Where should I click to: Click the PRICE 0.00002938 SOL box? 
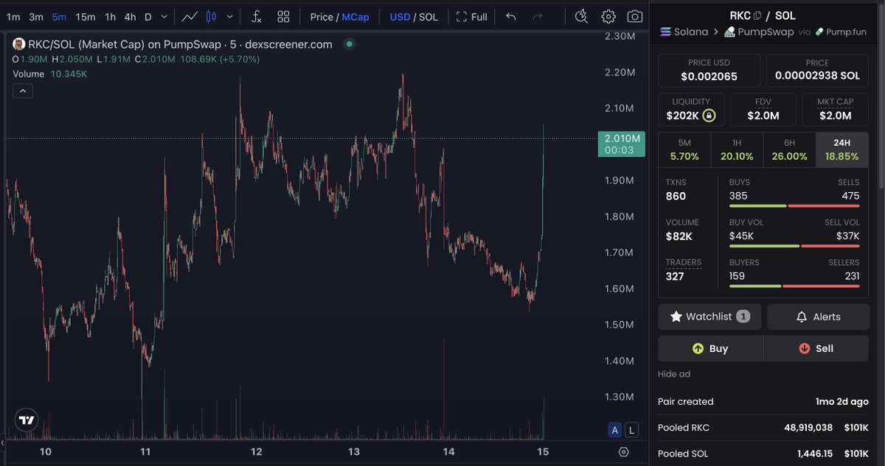(818, 70)
